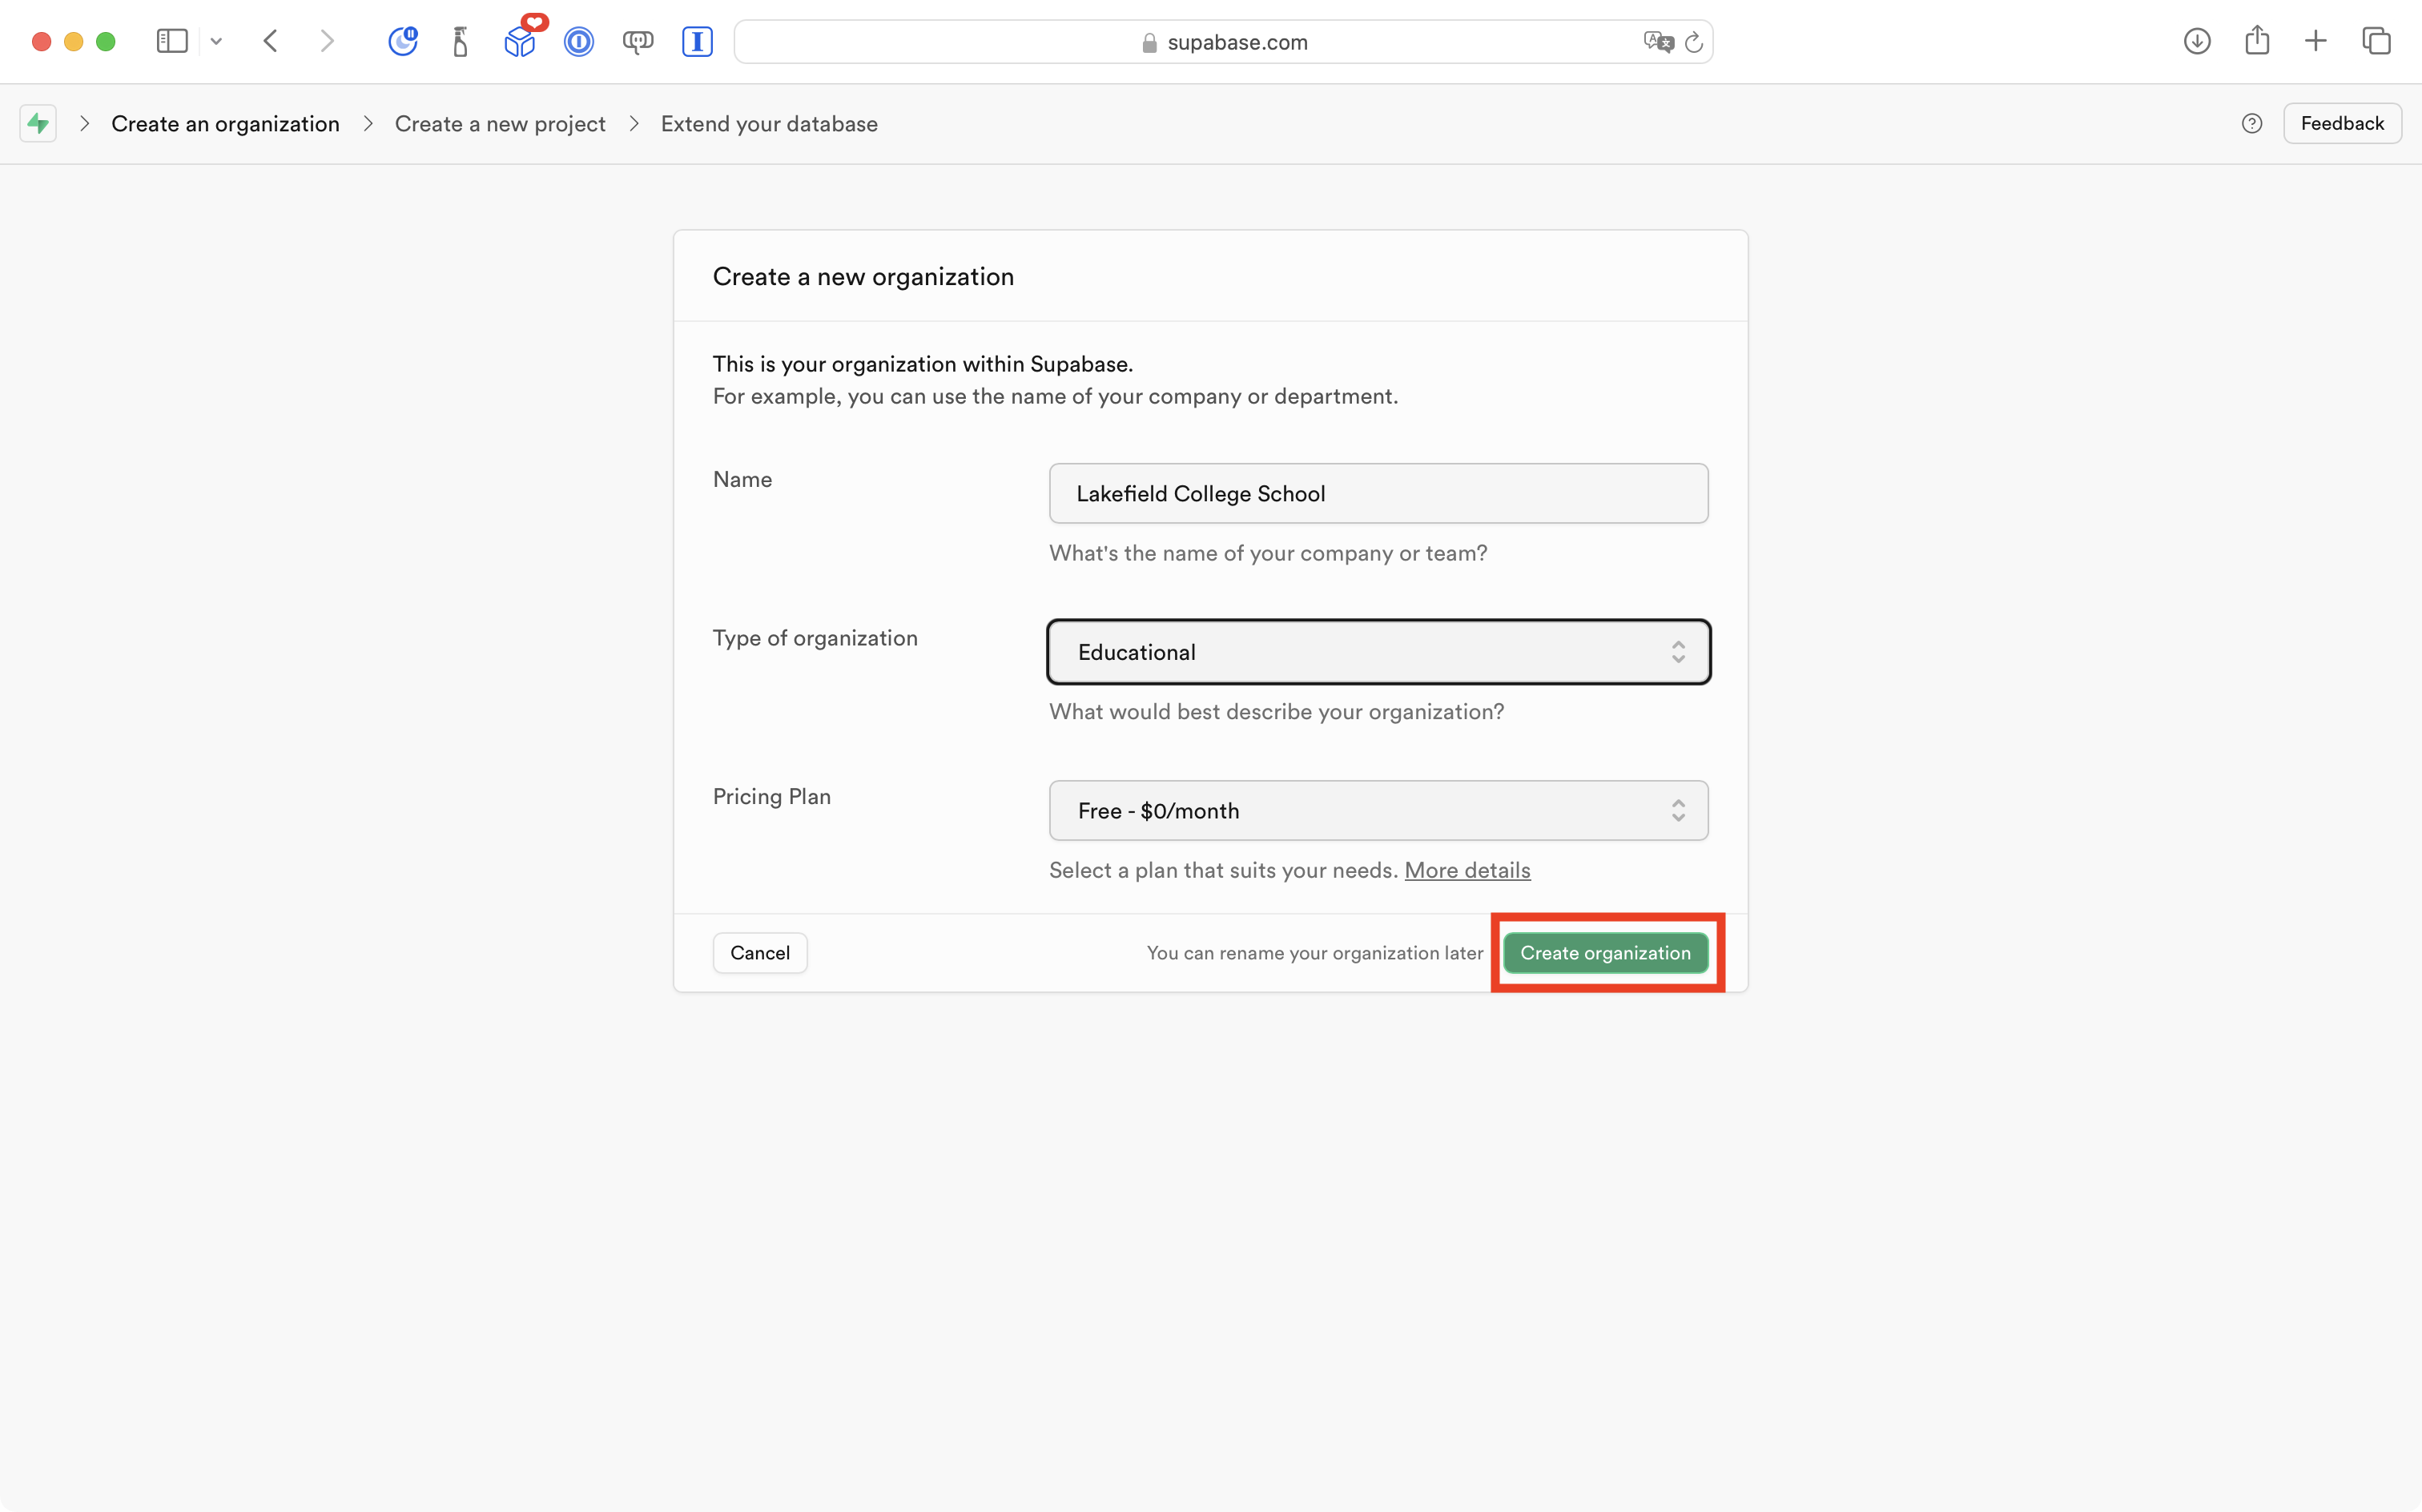Screen dimensions: 2422x1512
Task: Click the Cancel button
Action: (x=759, y=953)
